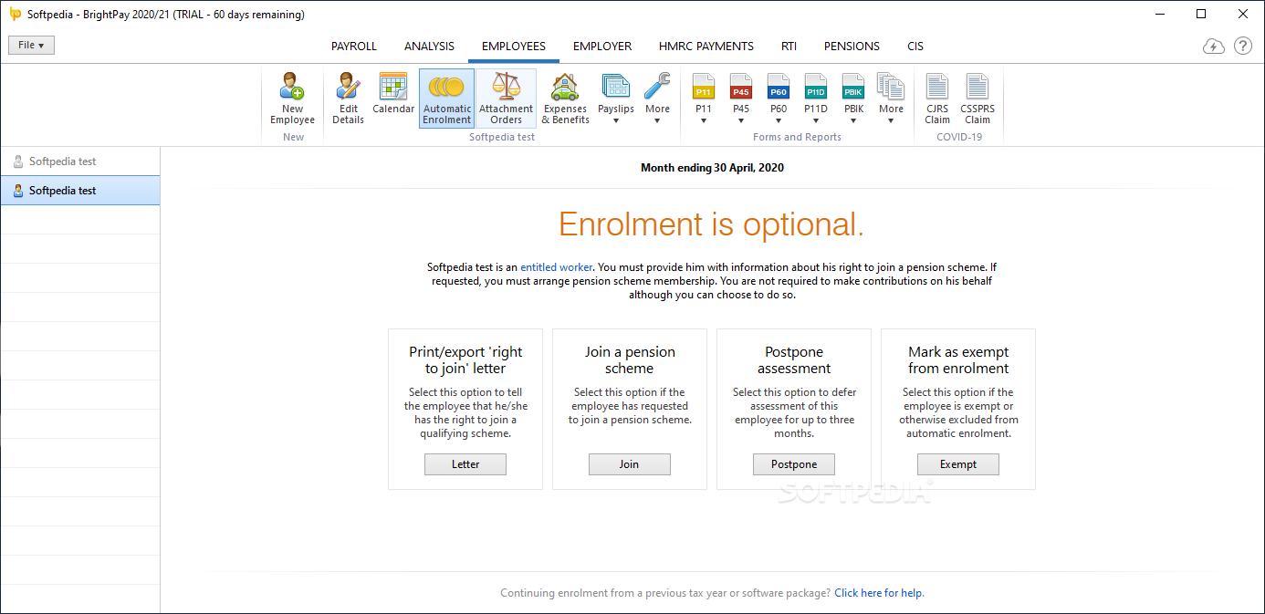This screenshot has width=1265, height=614.
Task: Click the cloud backup icon
Action: [1214, 47]
